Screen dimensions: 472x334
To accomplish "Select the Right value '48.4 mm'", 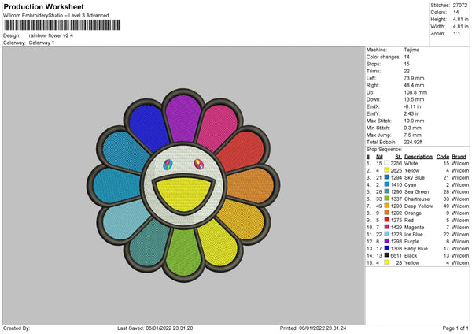I will 414,85.
